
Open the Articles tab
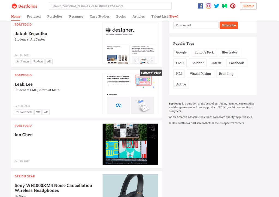pyautogui.click(x=138, y=16)
